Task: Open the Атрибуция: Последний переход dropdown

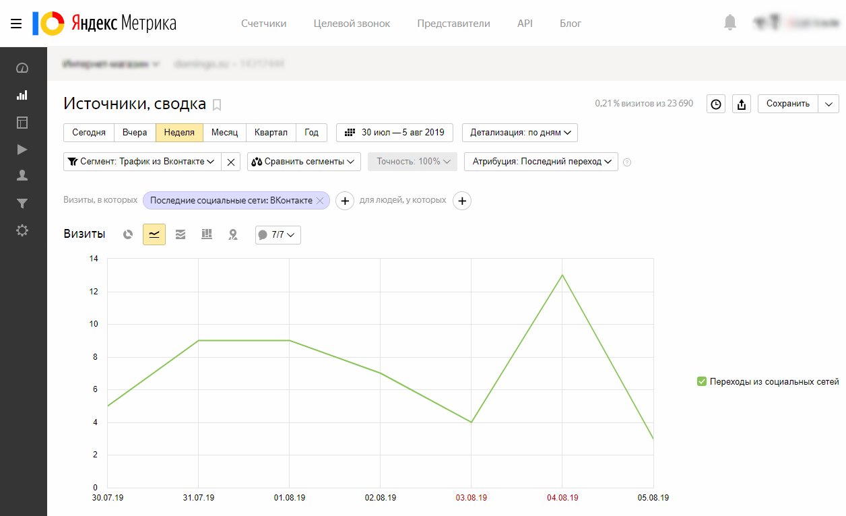Action: [x=541, y=162]
